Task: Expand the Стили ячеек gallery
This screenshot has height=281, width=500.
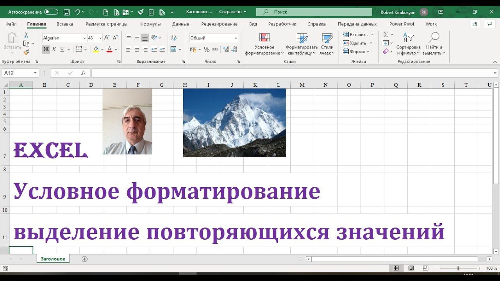Action: pyautogui.click(x=327, y=44)
